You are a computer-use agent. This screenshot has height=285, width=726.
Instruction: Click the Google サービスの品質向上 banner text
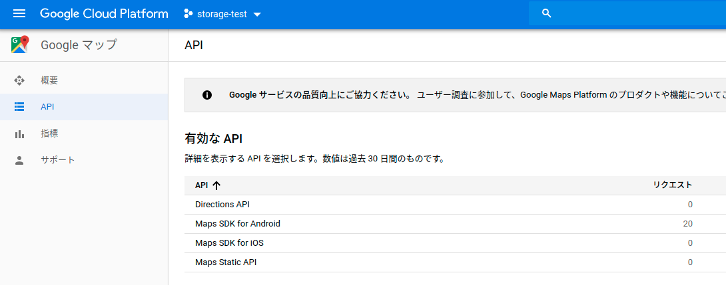320,95
